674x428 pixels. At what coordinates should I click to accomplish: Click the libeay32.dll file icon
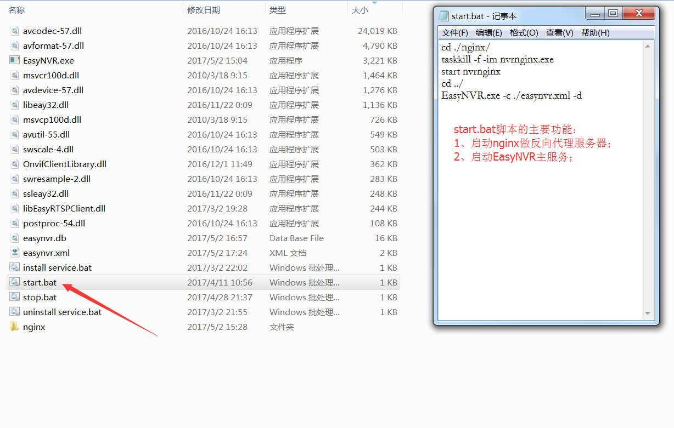click(14, 105)
